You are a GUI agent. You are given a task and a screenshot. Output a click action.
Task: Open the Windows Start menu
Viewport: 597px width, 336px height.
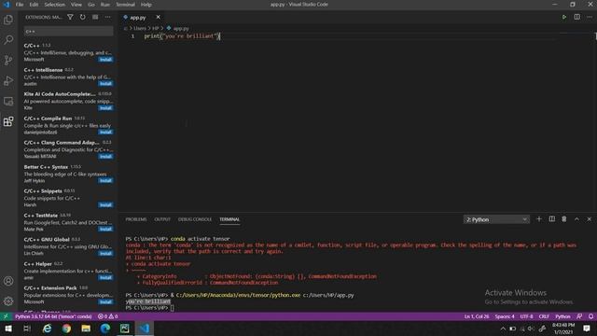pyautogui.click(x=8, y=329)
